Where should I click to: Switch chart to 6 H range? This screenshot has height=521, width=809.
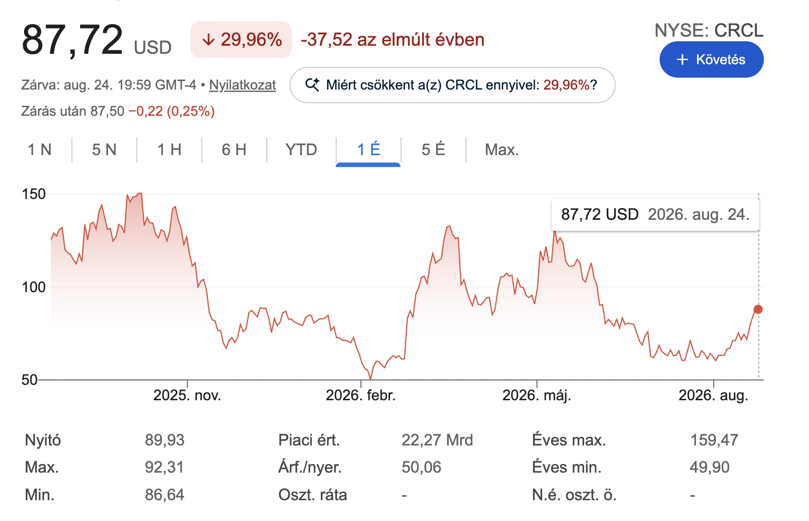click(234, 150)
